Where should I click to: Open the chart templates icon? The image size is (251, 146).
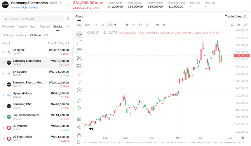[x=147, y=25]
